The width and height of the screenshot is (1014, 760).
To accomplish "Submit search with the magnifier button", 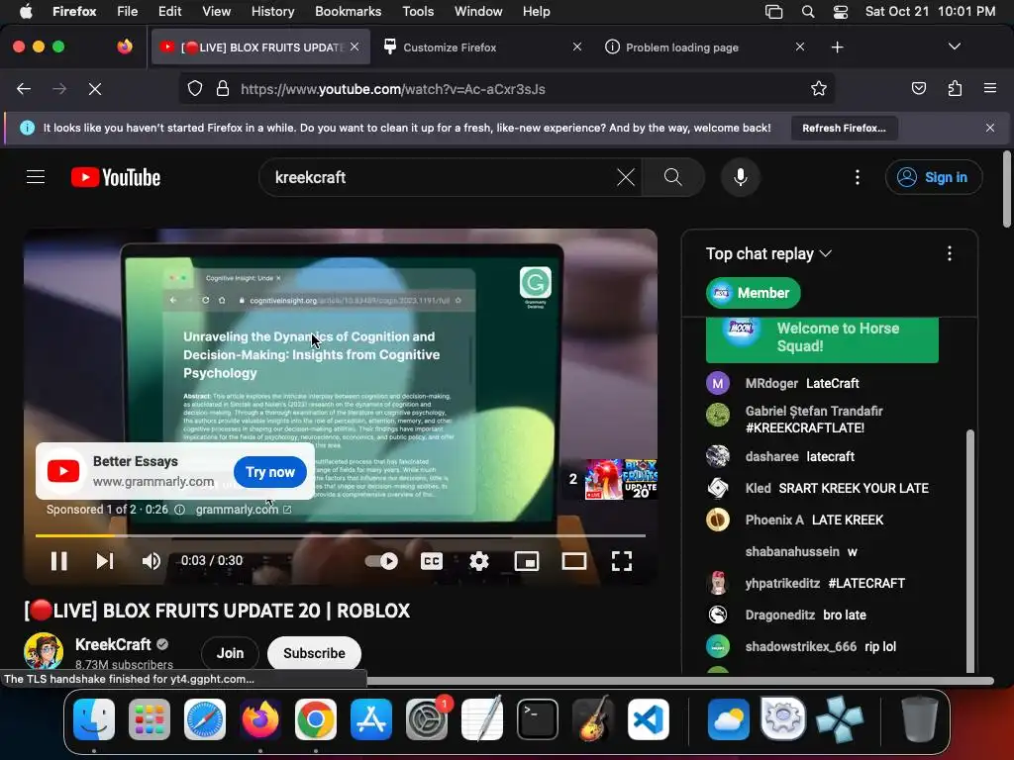I will click(672, 177).
